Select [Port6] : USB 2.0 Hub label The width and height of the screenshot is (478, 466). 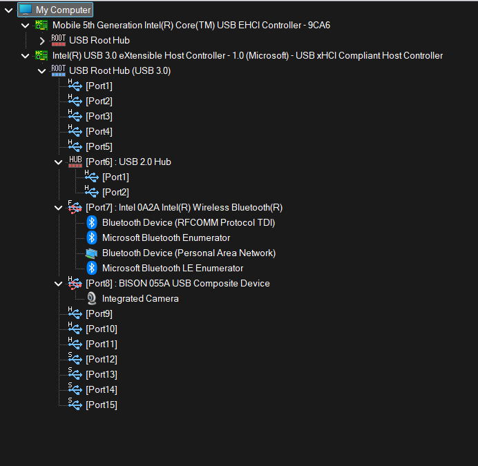(x=128, y=162)
